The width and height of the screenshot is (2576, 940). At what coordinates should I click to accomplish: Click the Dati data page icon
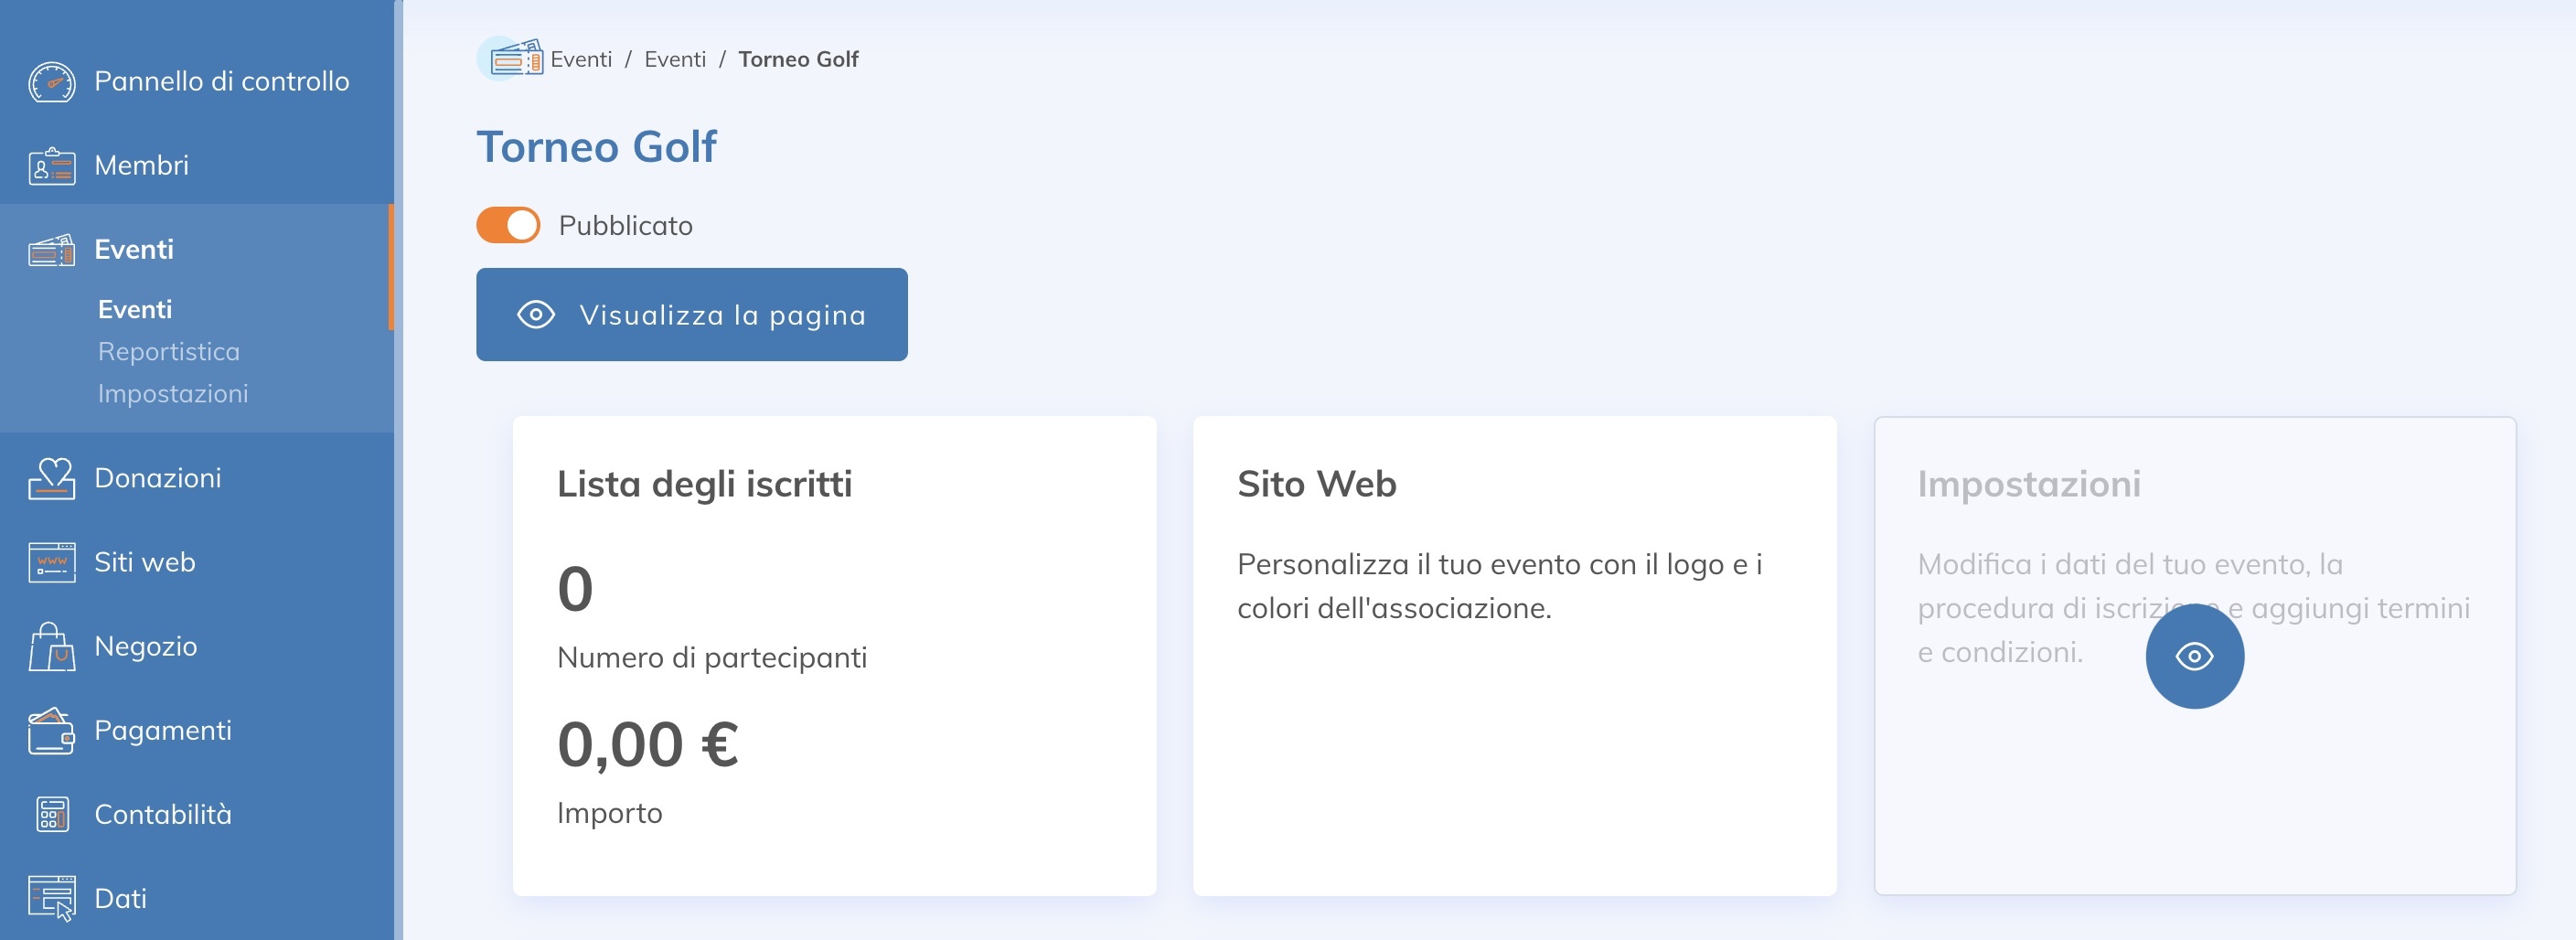(52, 898)
